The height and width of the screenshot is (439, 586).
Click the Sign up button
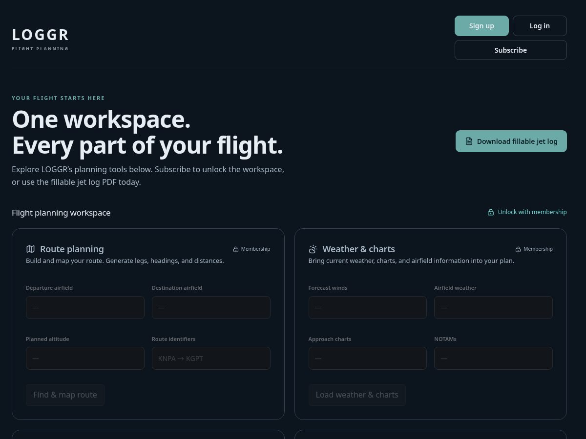point(481,26)
